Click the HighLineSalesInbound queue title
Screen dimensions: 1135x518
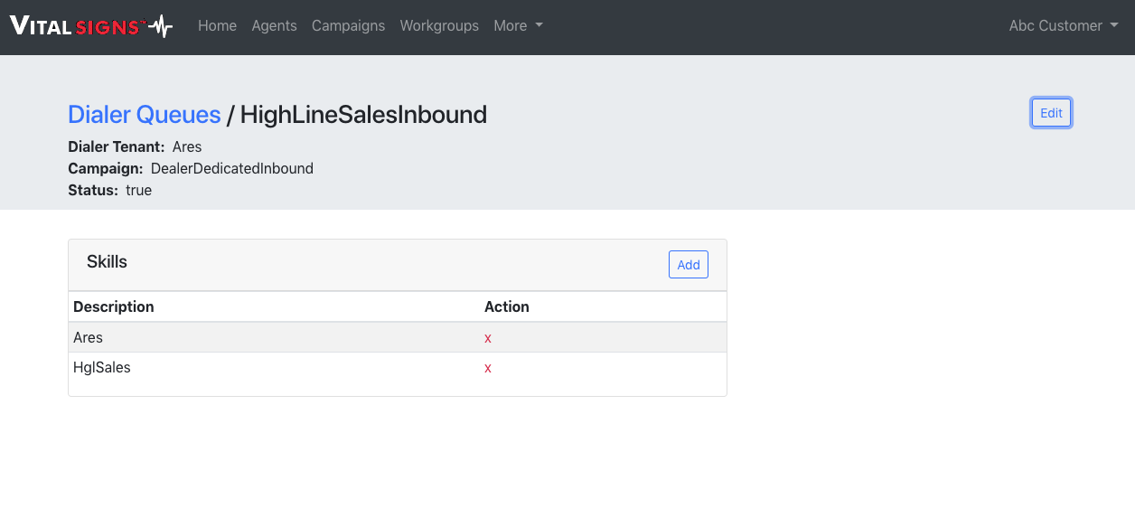coord(363,115)
